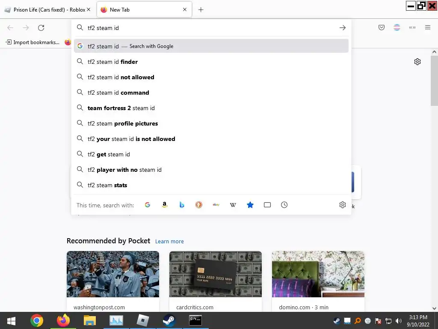
Task: Search this time with Bing
Action: pyautogui.click(x=181, y=205)
